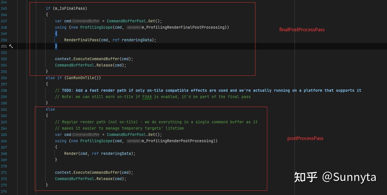
Task: Click the 知乎 @Sunnyta watermark
Action: click(x=335, y=177)
